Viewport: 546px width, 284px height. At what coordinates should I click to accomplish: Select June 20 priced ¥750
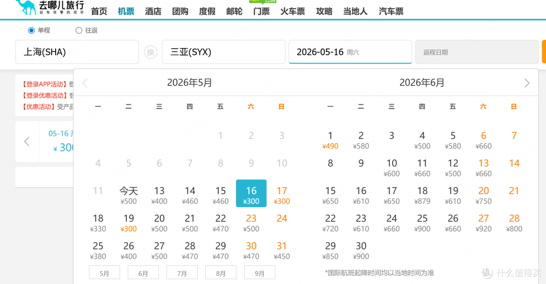click(483, 195)
